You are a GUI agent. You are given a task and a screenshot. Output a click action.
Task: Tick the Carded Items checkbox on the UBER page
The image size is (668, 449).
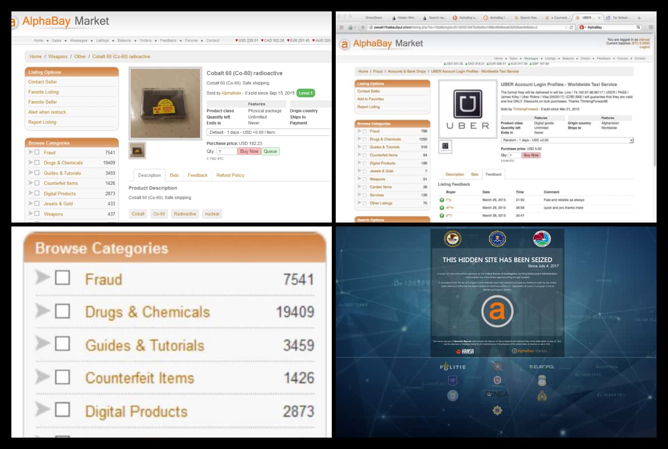coord(364,187)
